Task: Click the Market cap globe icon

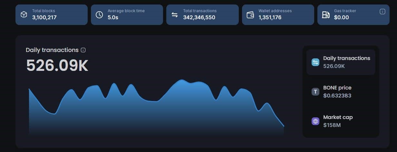Action: [315, 121]
